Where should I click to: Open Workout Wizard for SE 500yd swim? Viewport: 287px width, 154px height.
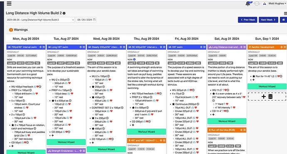(146, 132)
